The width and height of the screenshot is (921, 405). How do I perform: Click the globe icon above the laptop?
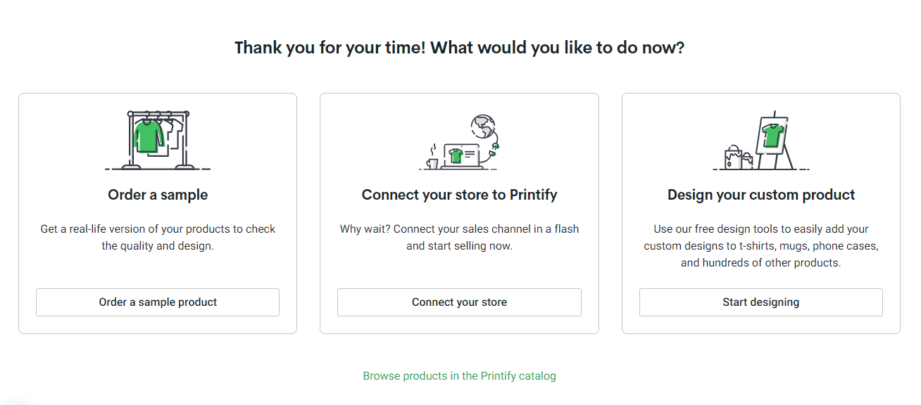483,127
